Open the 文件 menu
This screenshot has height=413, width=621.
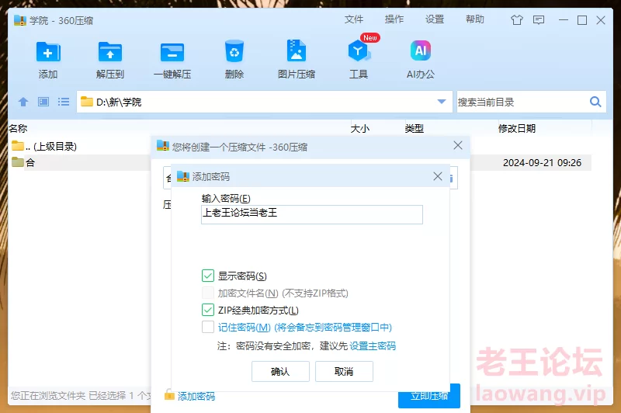pos(354,19)
